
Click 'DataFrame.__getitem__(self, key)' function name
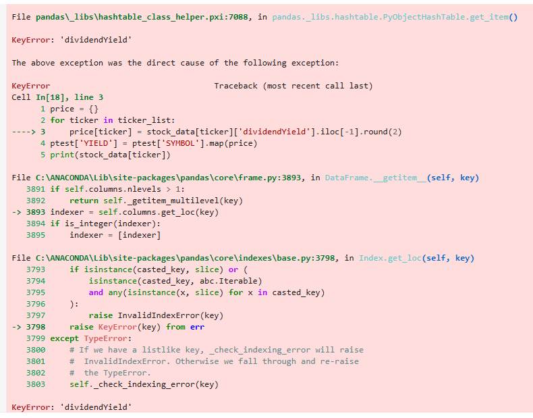point(402,178)
